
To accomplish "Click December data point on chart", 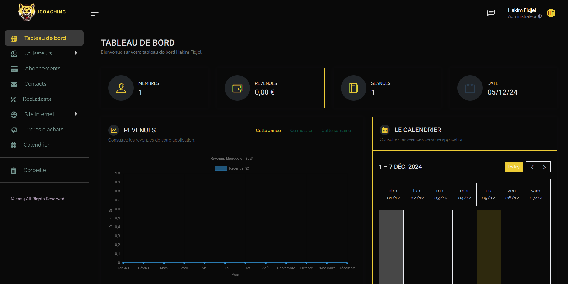I will (x=347, y=263).
